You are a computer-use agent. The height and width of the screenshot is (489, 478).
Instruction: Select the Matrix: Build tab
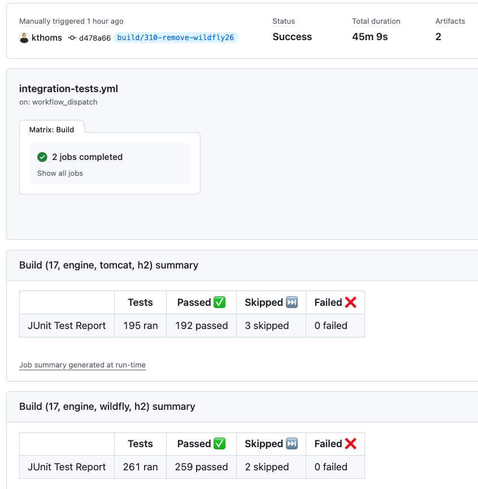(x=51, y=129)
